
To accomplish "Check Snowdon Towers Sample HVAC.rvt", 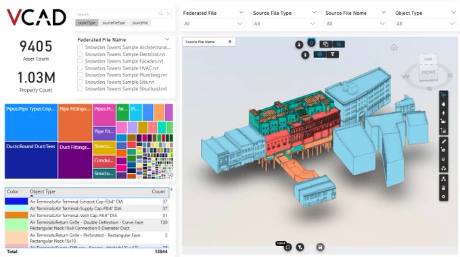I will [x=80, y=68].
